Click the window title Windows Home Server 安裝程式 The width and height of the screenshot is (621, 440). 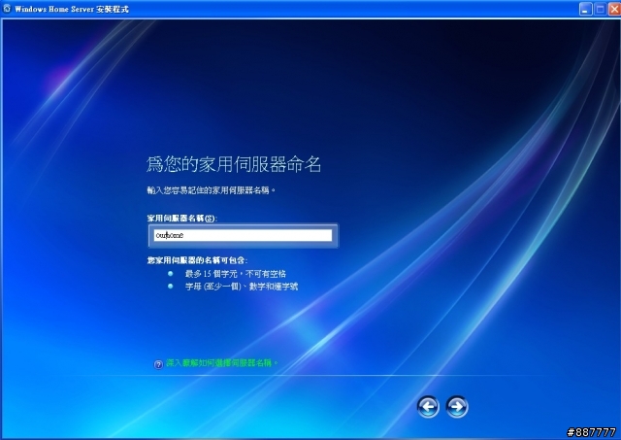72,9
